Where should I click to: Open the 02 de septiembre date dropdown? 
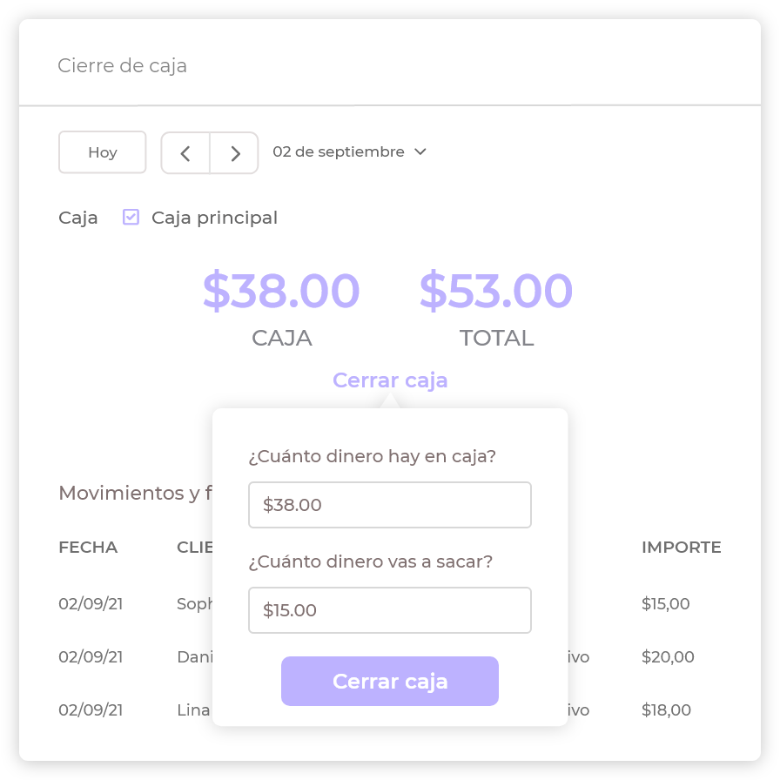pyautogui.click(x=339, y=152)
